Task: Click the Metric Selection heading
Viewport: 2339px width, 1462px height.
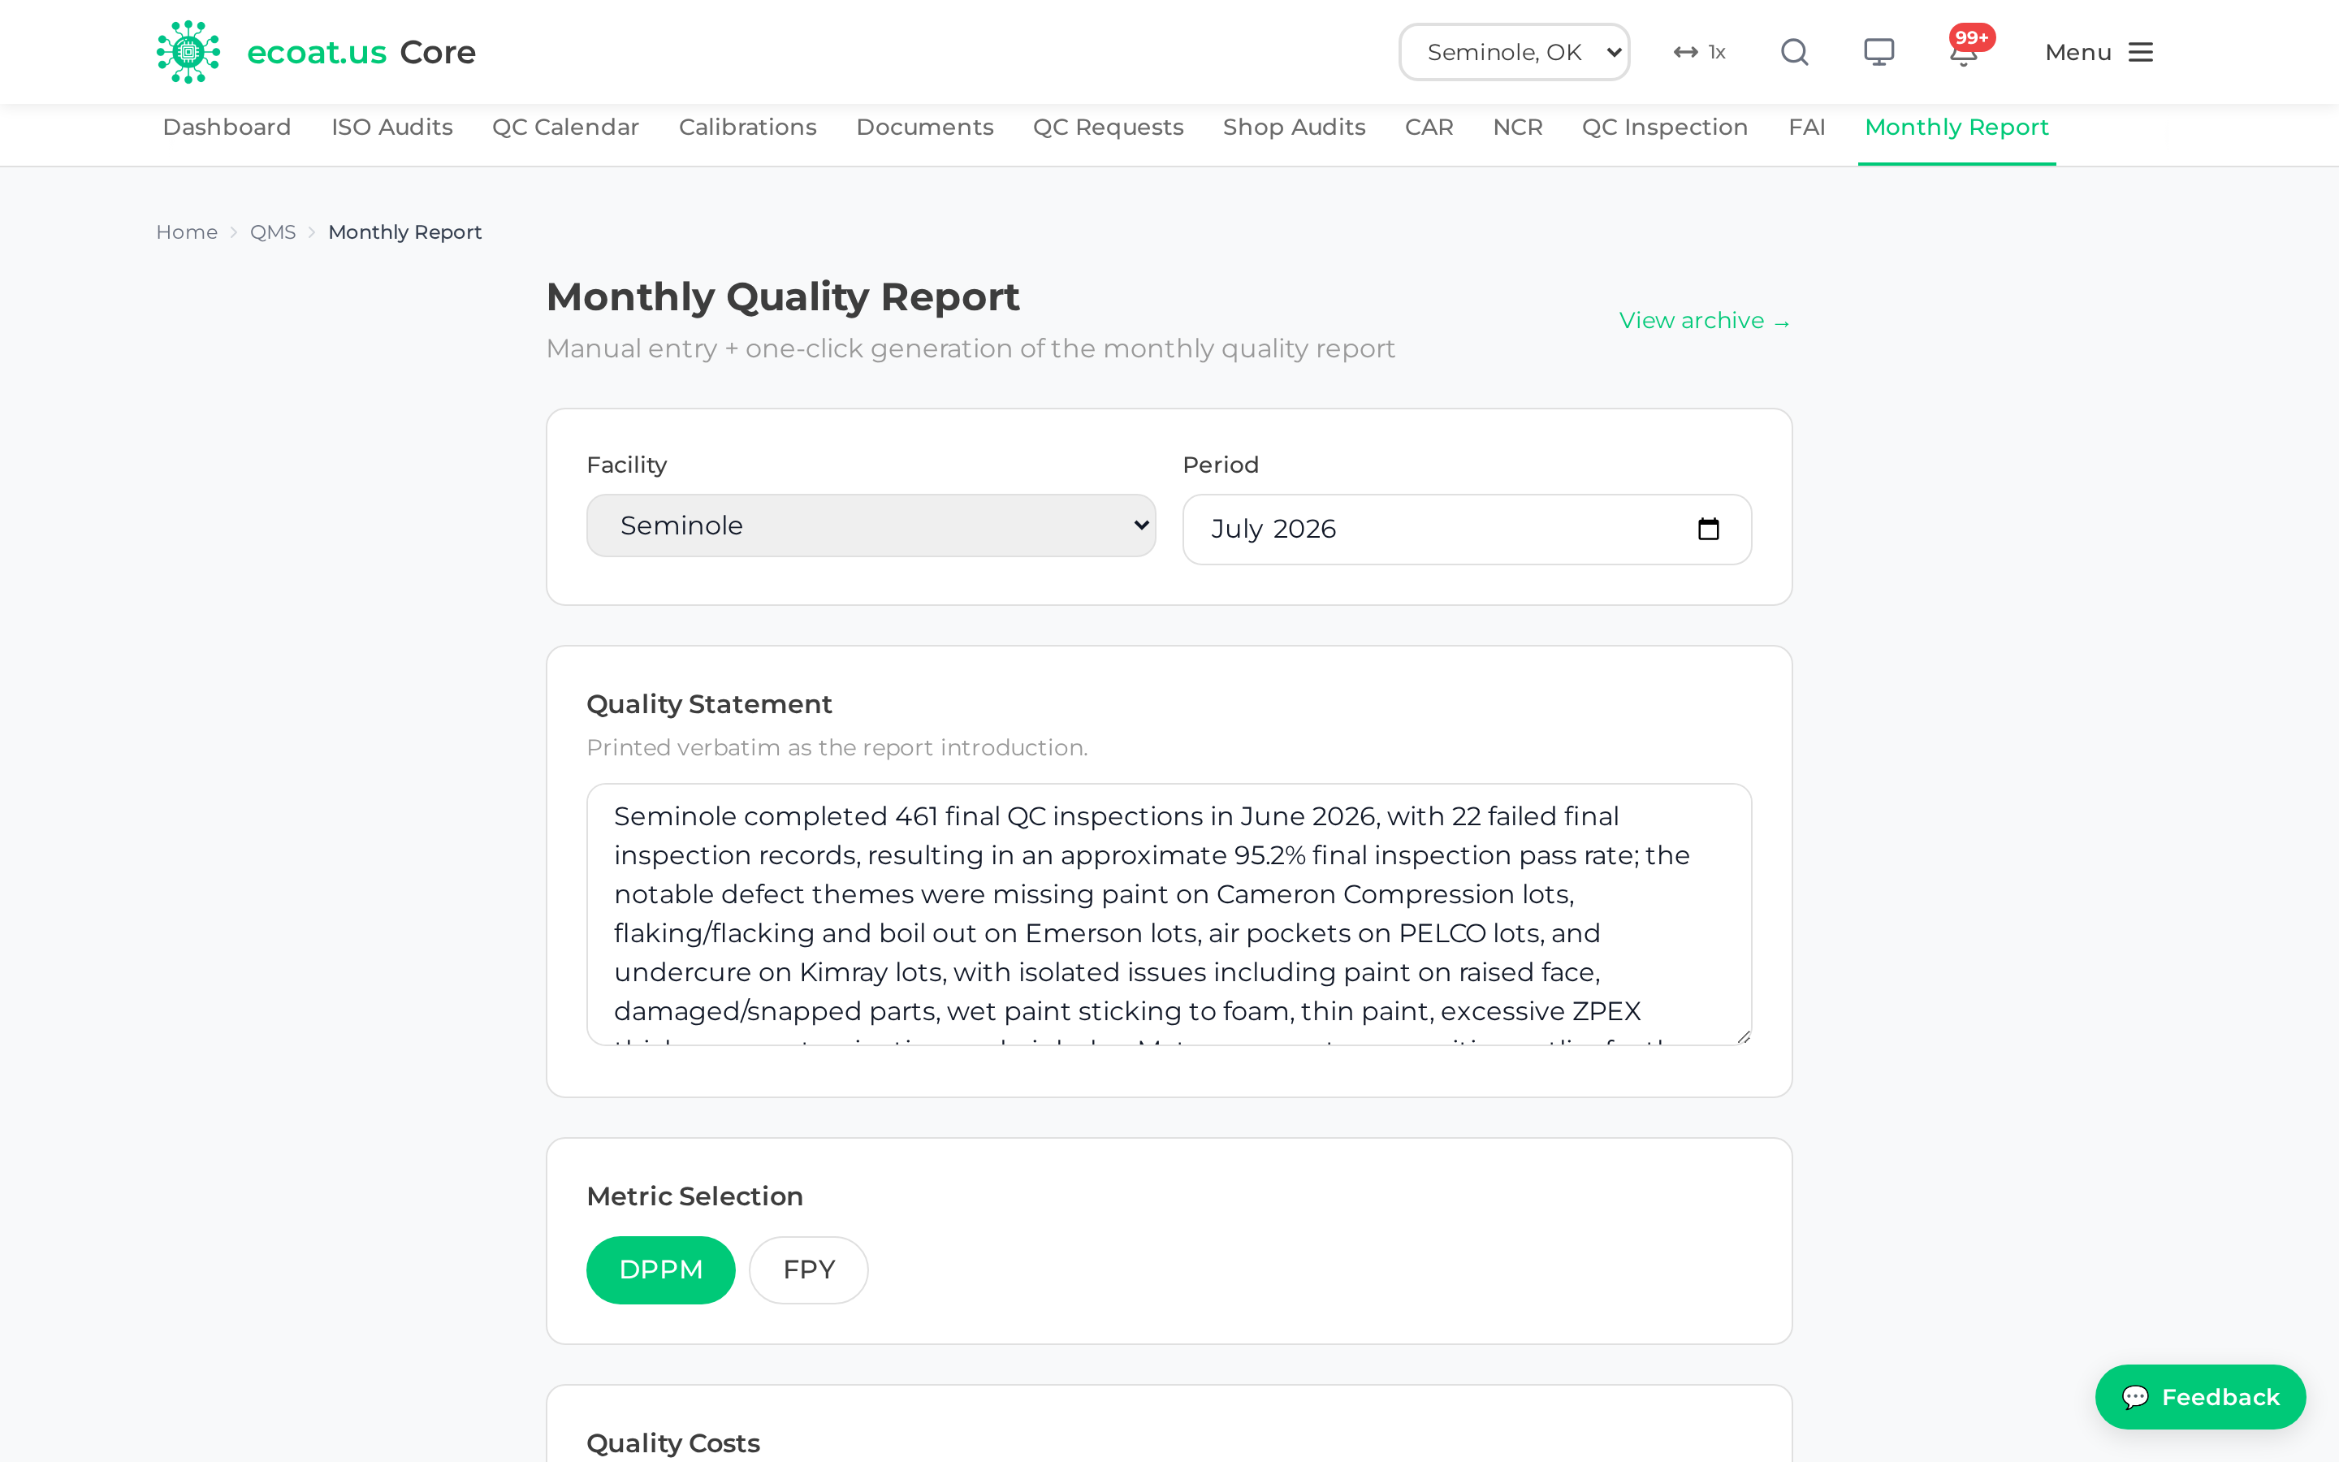Action: coord(694,1196)
